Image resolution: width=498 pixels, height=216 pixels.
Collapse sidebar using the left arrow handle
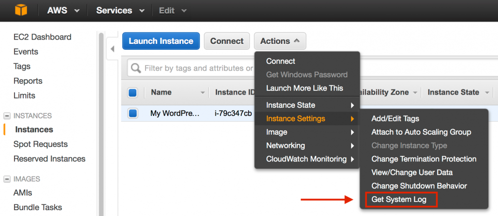point(112,49)
